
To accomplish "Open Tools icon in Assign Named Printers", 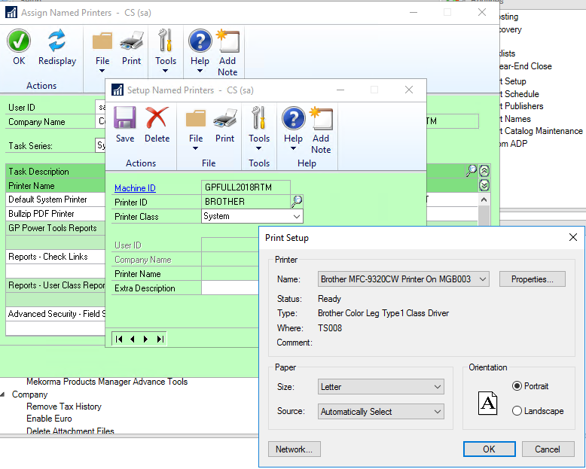I will (165, 41).
